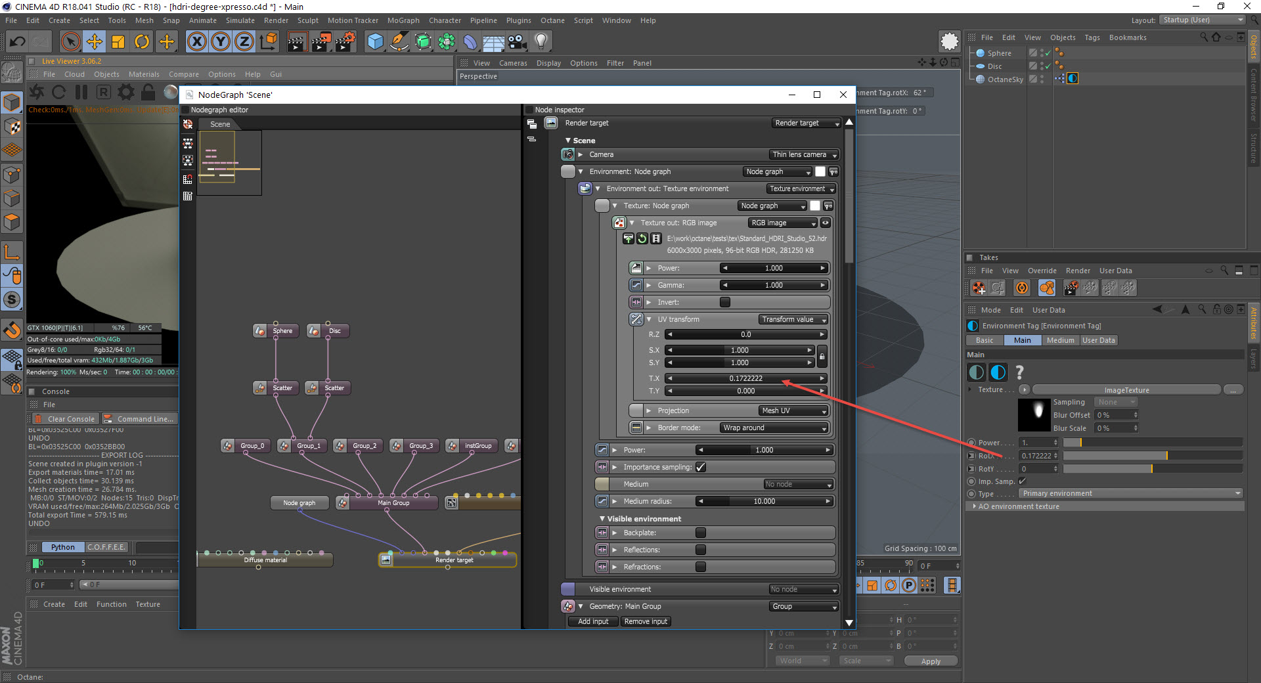Click the Sphere node in nodegraph

coord(276,331)
